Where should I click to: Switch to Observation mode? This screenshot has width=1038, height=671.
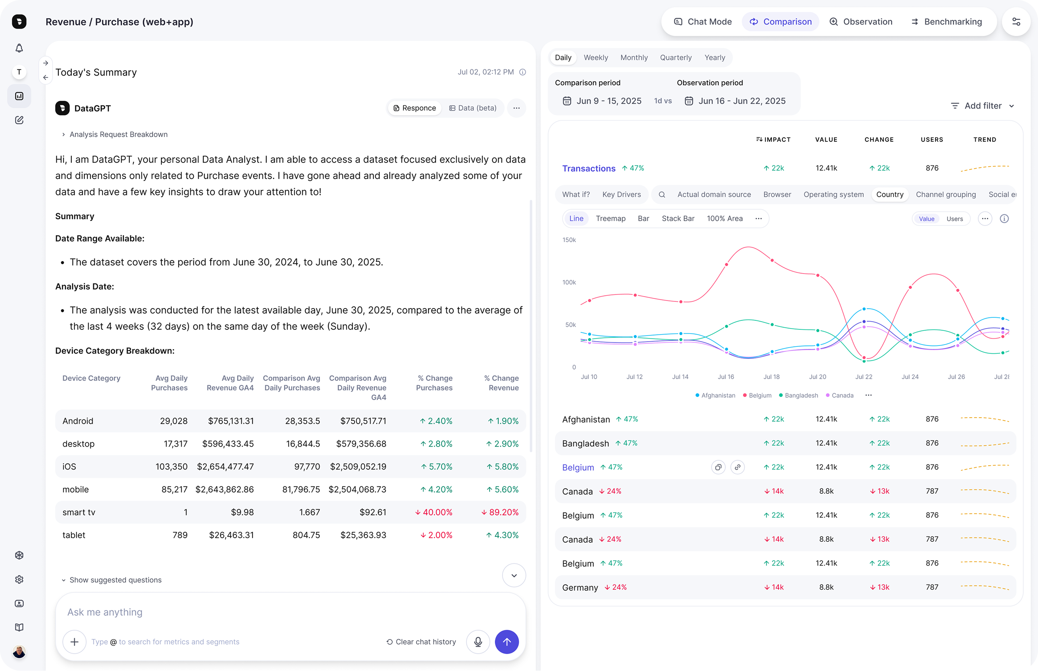861,22
